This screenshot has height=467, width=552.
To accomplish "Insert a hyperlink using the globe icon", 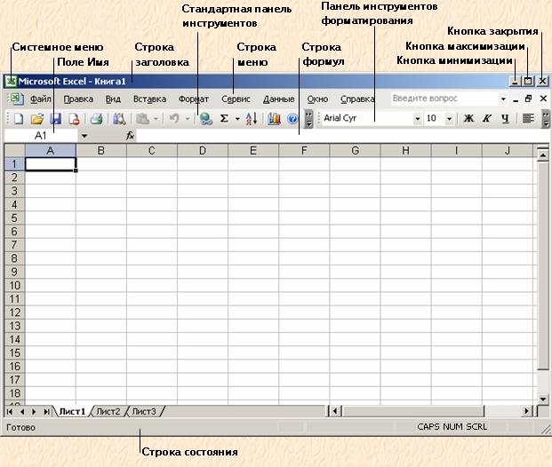I will point(206,119).
